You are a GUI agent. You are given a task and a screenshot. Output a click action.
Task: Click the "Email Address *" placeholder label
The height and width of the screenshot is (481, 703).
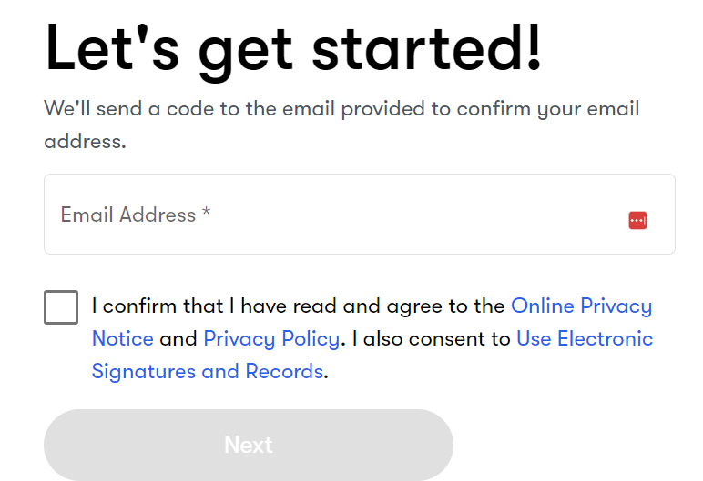click(136, 215)
